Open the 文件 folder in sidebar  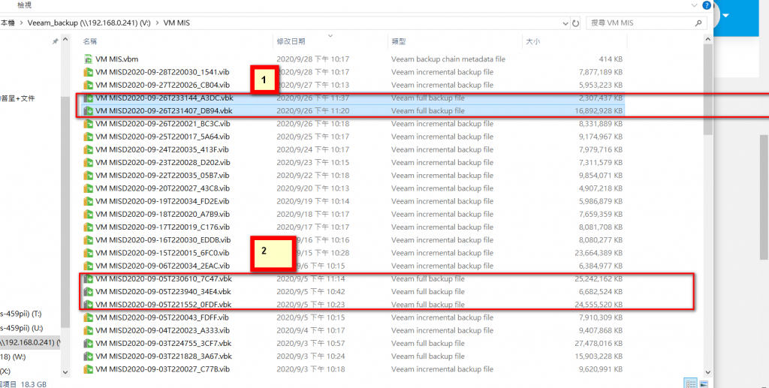[18, 98]
